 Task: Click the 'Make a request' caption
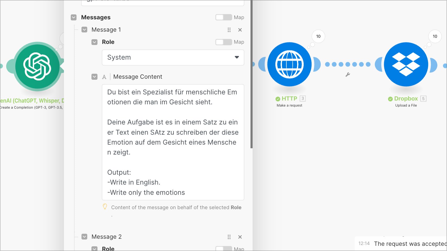coord(289,105)
